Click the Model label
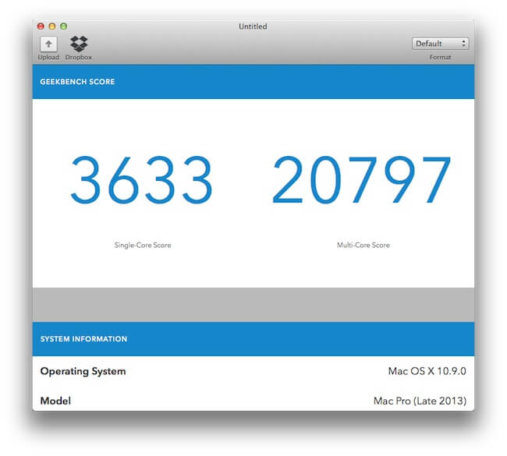 55,401
